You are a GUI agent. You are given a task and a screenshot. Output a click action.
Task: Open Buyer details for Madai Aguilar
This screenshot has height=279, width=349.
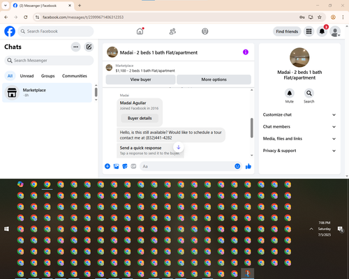[x=140, y=118]
